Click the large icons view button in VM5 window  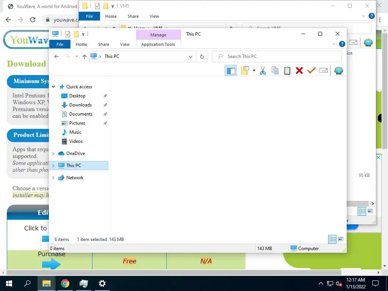[x=370, y=211]
